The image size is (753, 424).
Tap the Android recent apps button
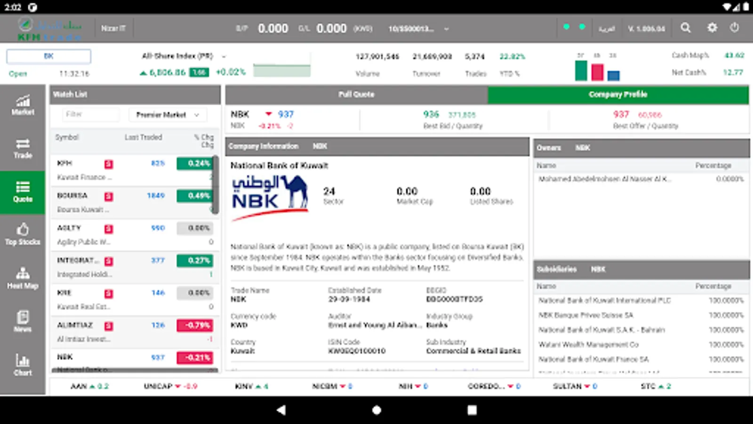pos(472,410)
